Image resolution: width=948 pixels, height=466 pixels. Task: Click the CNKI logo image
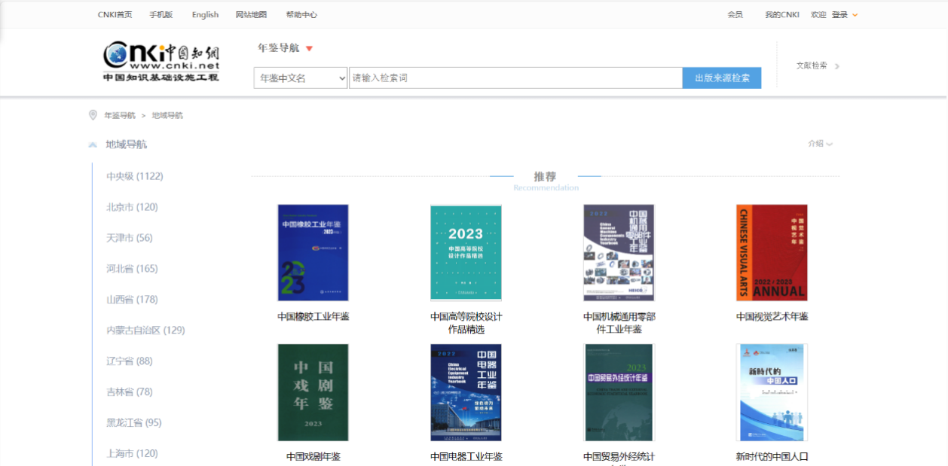[161, 62]
